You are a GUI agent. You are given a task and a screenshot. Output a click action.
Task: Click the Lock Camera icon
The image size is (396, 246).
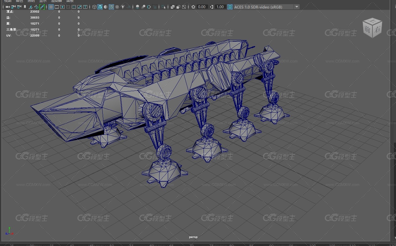coord(13,7)
